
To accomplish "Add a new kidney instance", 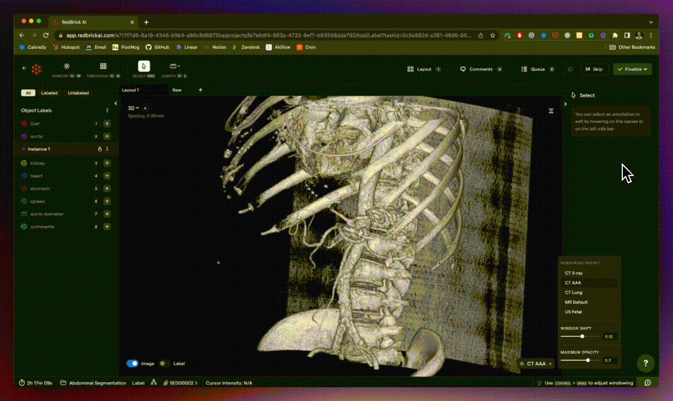I will tap(107, 163).
